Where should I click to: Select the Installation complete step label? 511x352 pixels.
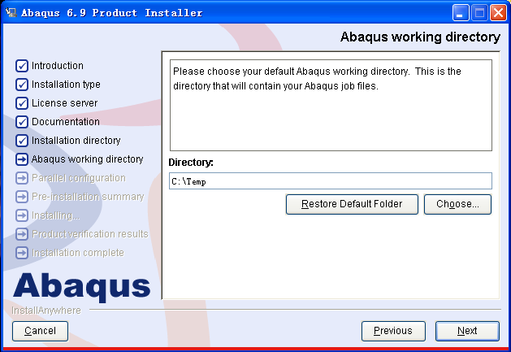click(77, 253)
